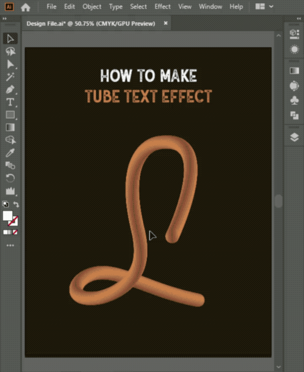The width and height of the screenshot is (304, 372).
Task: Open the Gradient panel icon
Action: coord(294,71)
